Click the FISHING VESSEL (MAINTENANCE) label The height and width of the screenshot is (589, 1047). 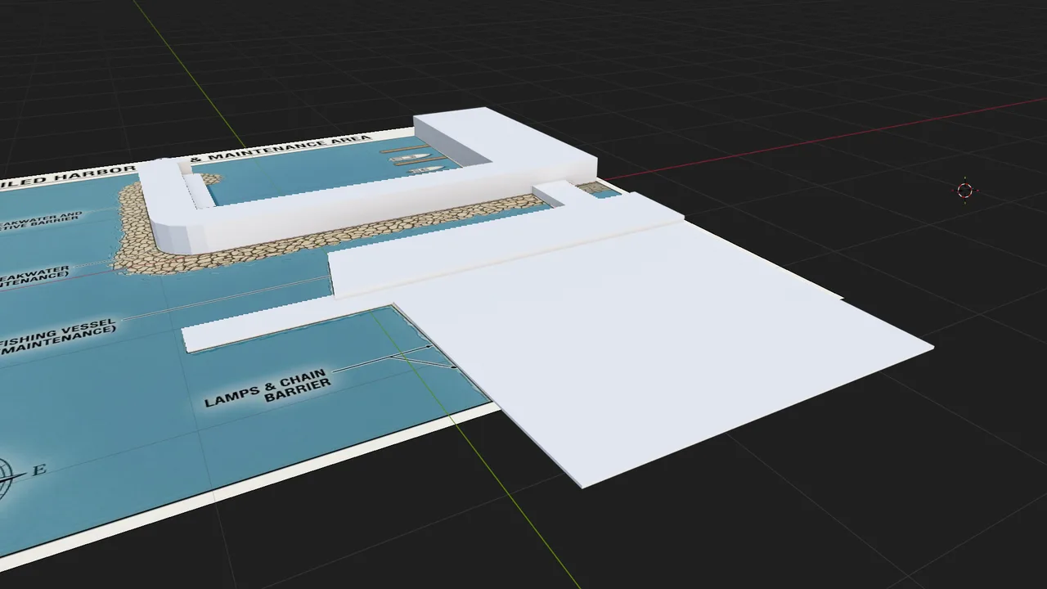57,336
